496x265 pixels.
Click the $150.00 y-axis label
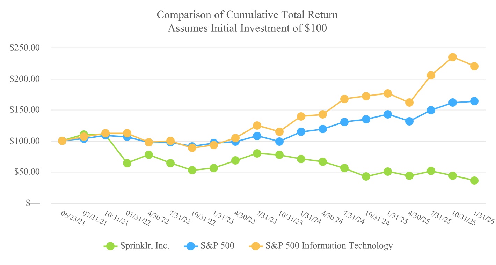[x=25, y=110]
